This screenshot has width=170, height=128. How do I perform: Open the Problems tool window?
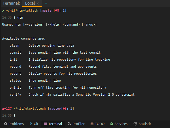[x=14, y=124]
